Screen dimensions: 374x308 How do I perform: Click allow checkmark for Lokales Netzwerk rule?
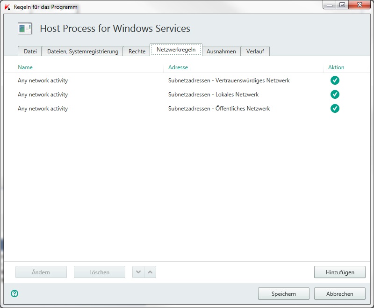coord(335,94)
